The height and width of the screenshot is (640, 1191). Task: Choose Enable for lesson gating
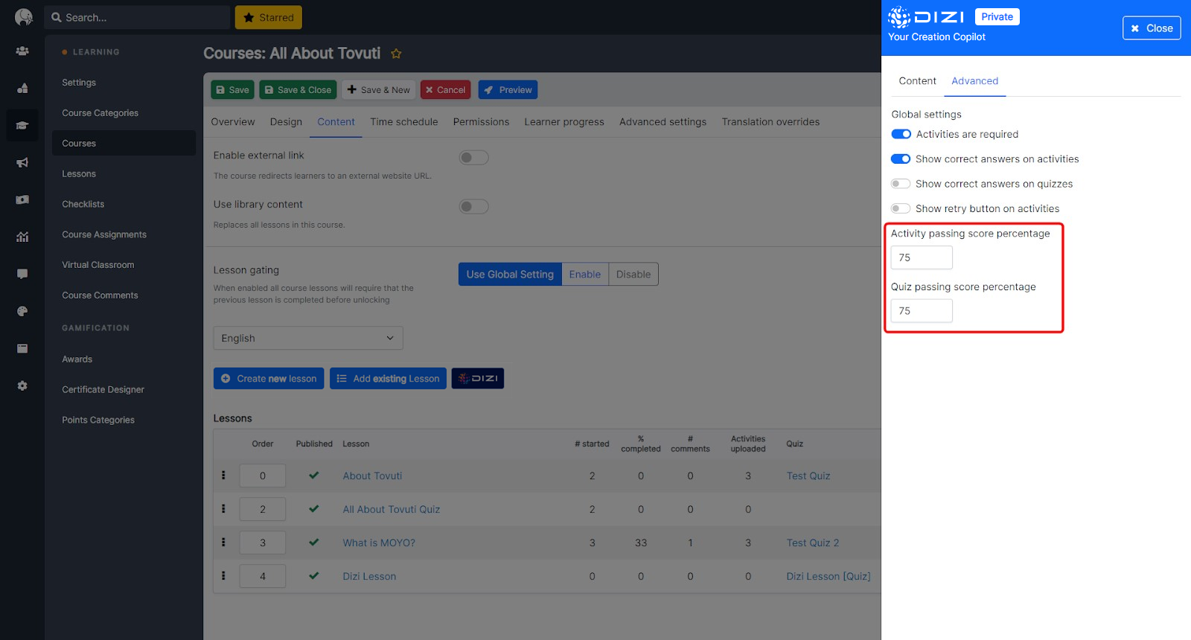pyautogui.click(x=585, y=275)
